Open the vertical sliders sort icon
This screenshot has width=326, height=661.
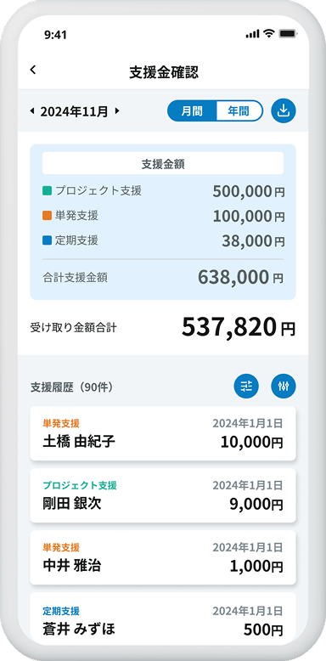click(284, 386)
